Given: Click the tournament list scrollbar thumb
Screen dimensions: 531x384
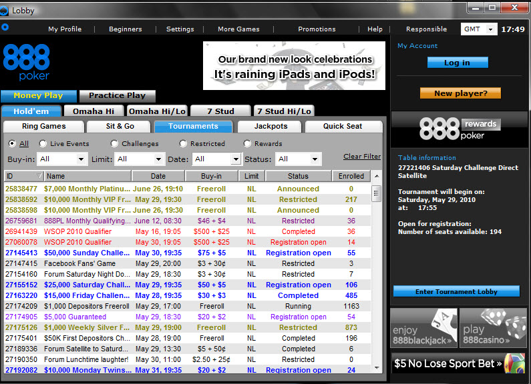Looking at the screenshot, I should tap(376, 193).
